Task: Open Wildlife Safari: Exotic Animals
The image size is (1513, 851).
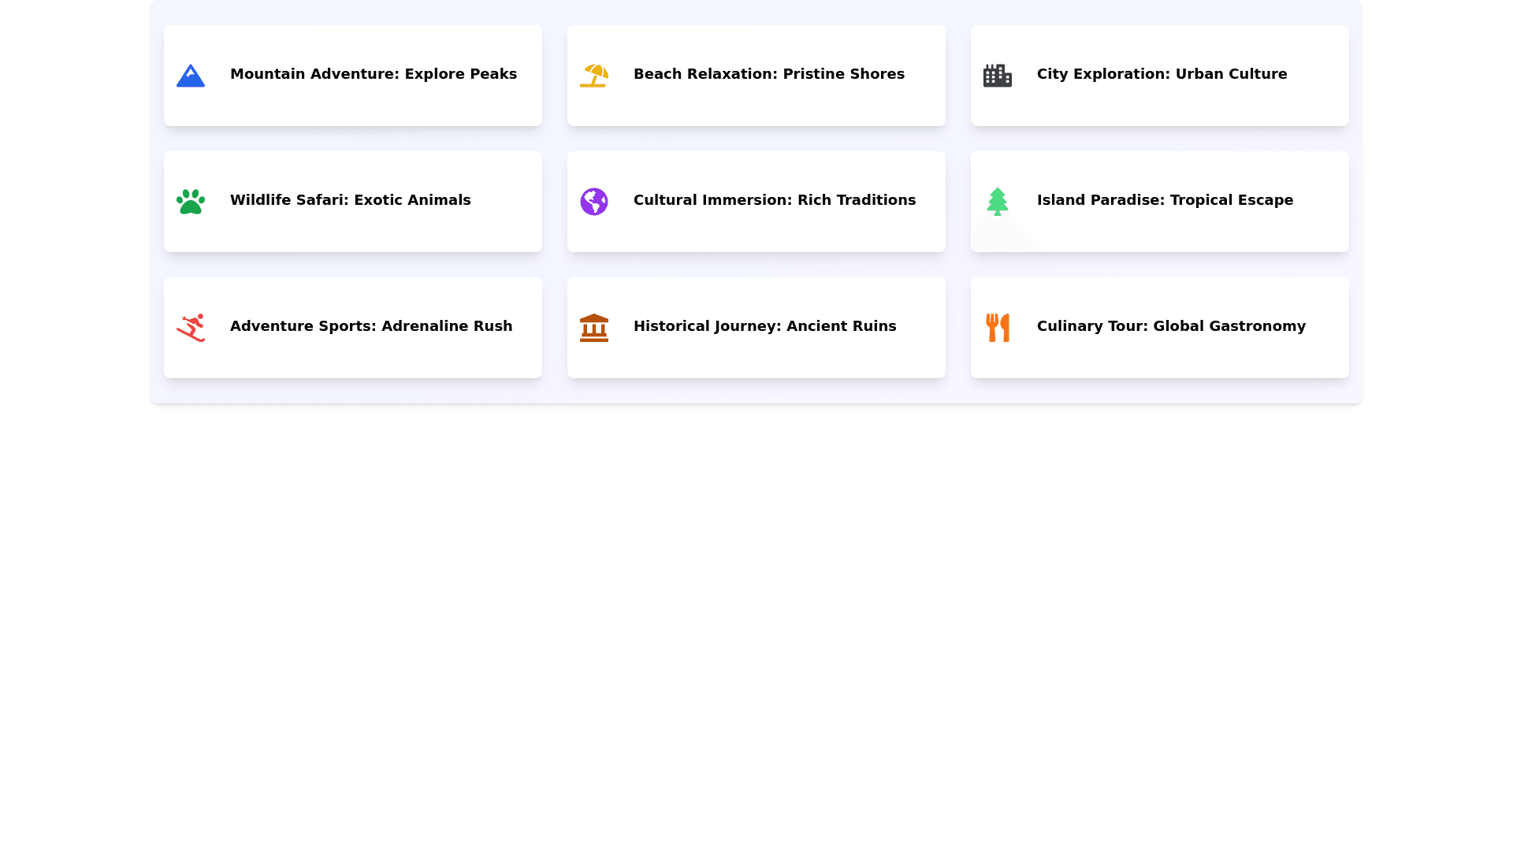Action: [351, 200]
